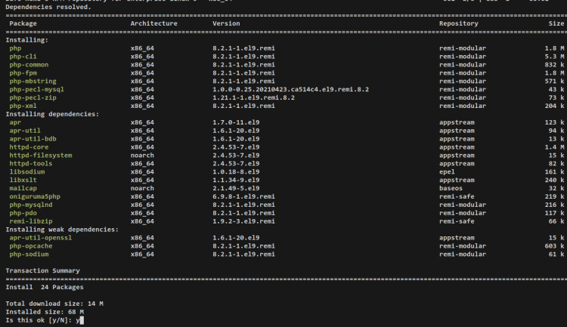Image resolution: width=567 pixels, height=327 pixels.
Task: Click the mailcap baseos repository entry
Action: (451, 188)
